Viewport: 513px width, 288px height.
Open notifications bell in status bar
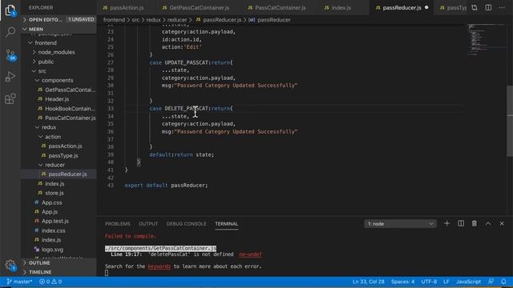click(x=503, y=282)
